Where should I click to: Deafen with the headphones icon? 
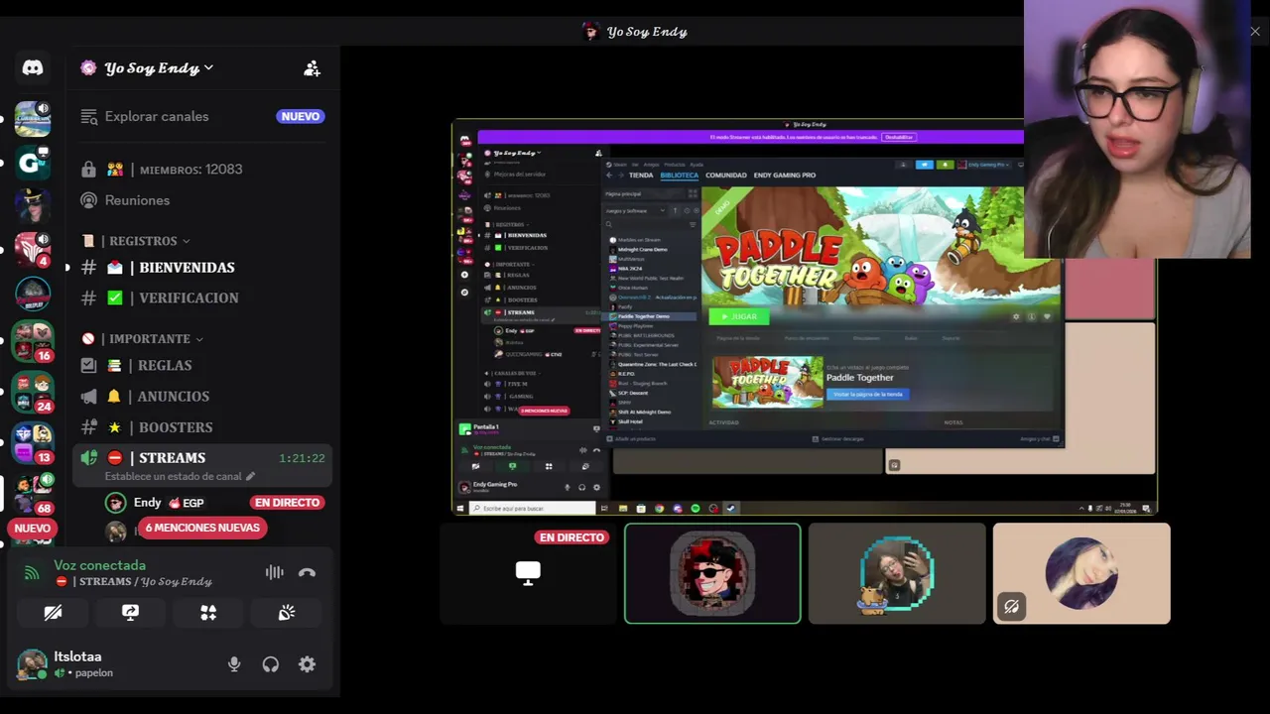click(x=271, y=664)
